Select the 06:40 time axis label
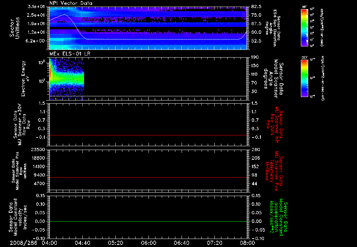357x247 pixels. (181, 243)
